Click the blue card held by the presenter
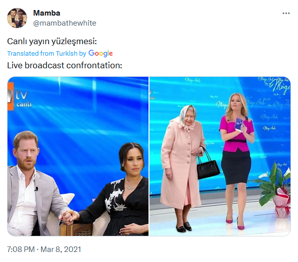The image size is (298, 262). point(239,124)
